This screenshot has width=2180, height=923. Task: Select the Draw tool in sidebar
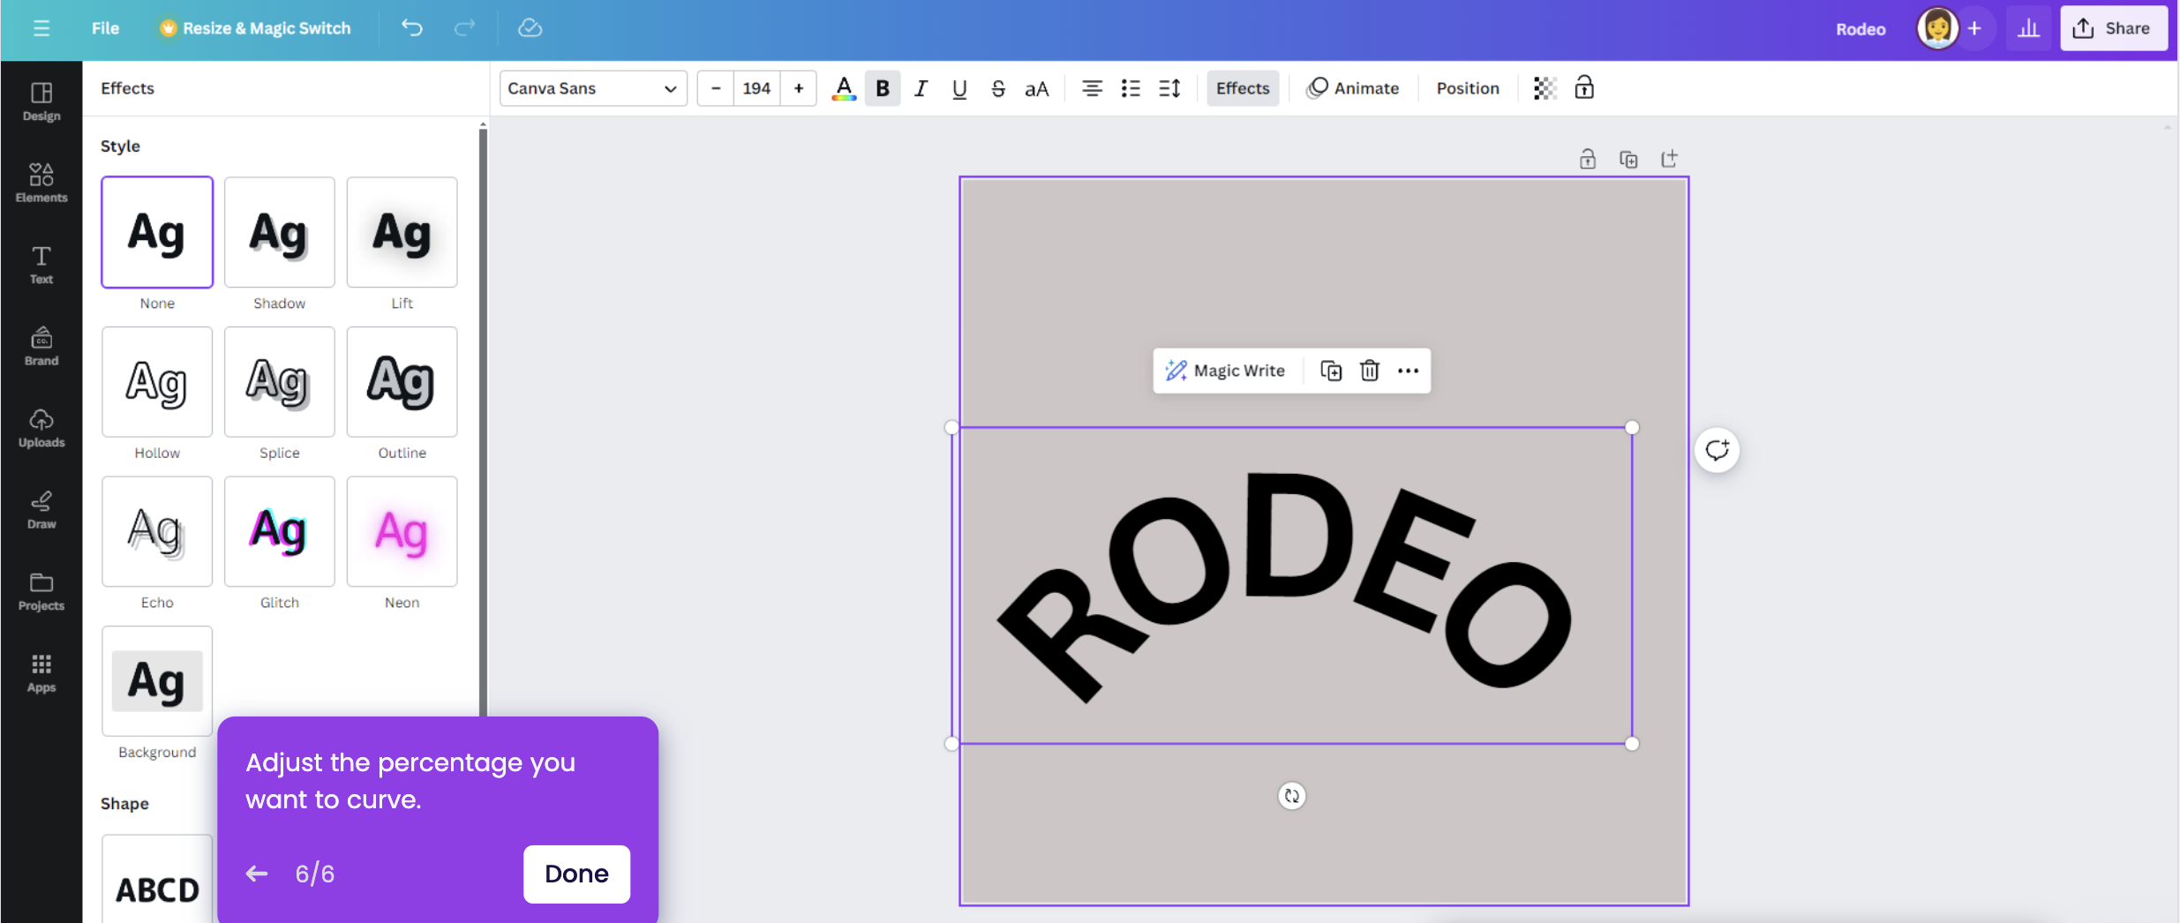[41, 510]
